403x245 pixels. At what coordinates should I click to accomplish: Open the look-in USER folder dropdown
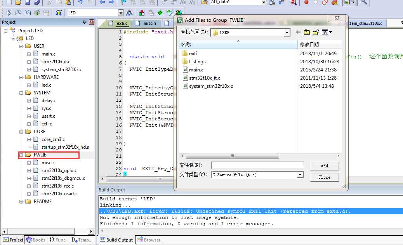point(287,32)
